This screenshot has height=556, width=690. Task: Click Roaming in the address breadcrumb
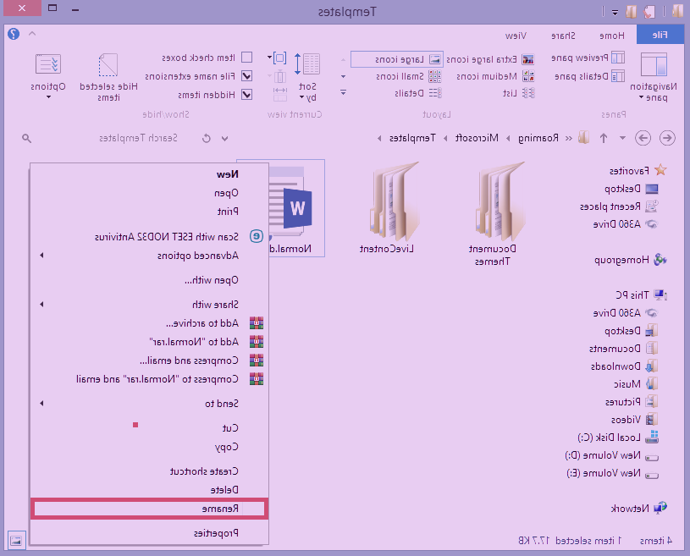[544, 138]
